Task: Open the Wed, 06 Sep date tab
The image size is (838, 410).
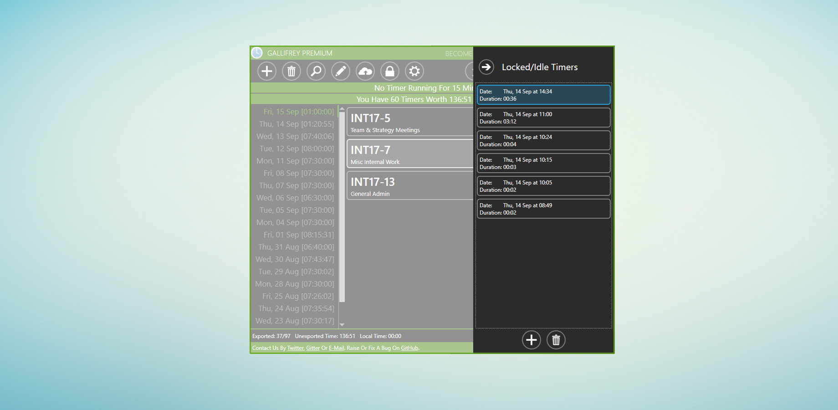Action: tap(295, 198)
